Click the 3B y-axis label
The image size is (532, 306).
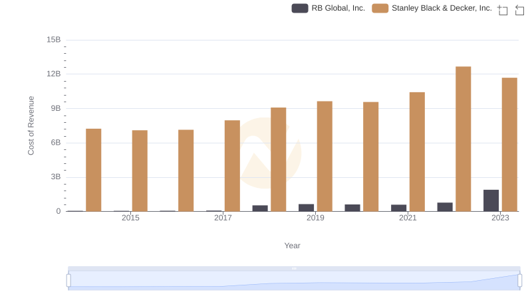(x=56, y=177)
